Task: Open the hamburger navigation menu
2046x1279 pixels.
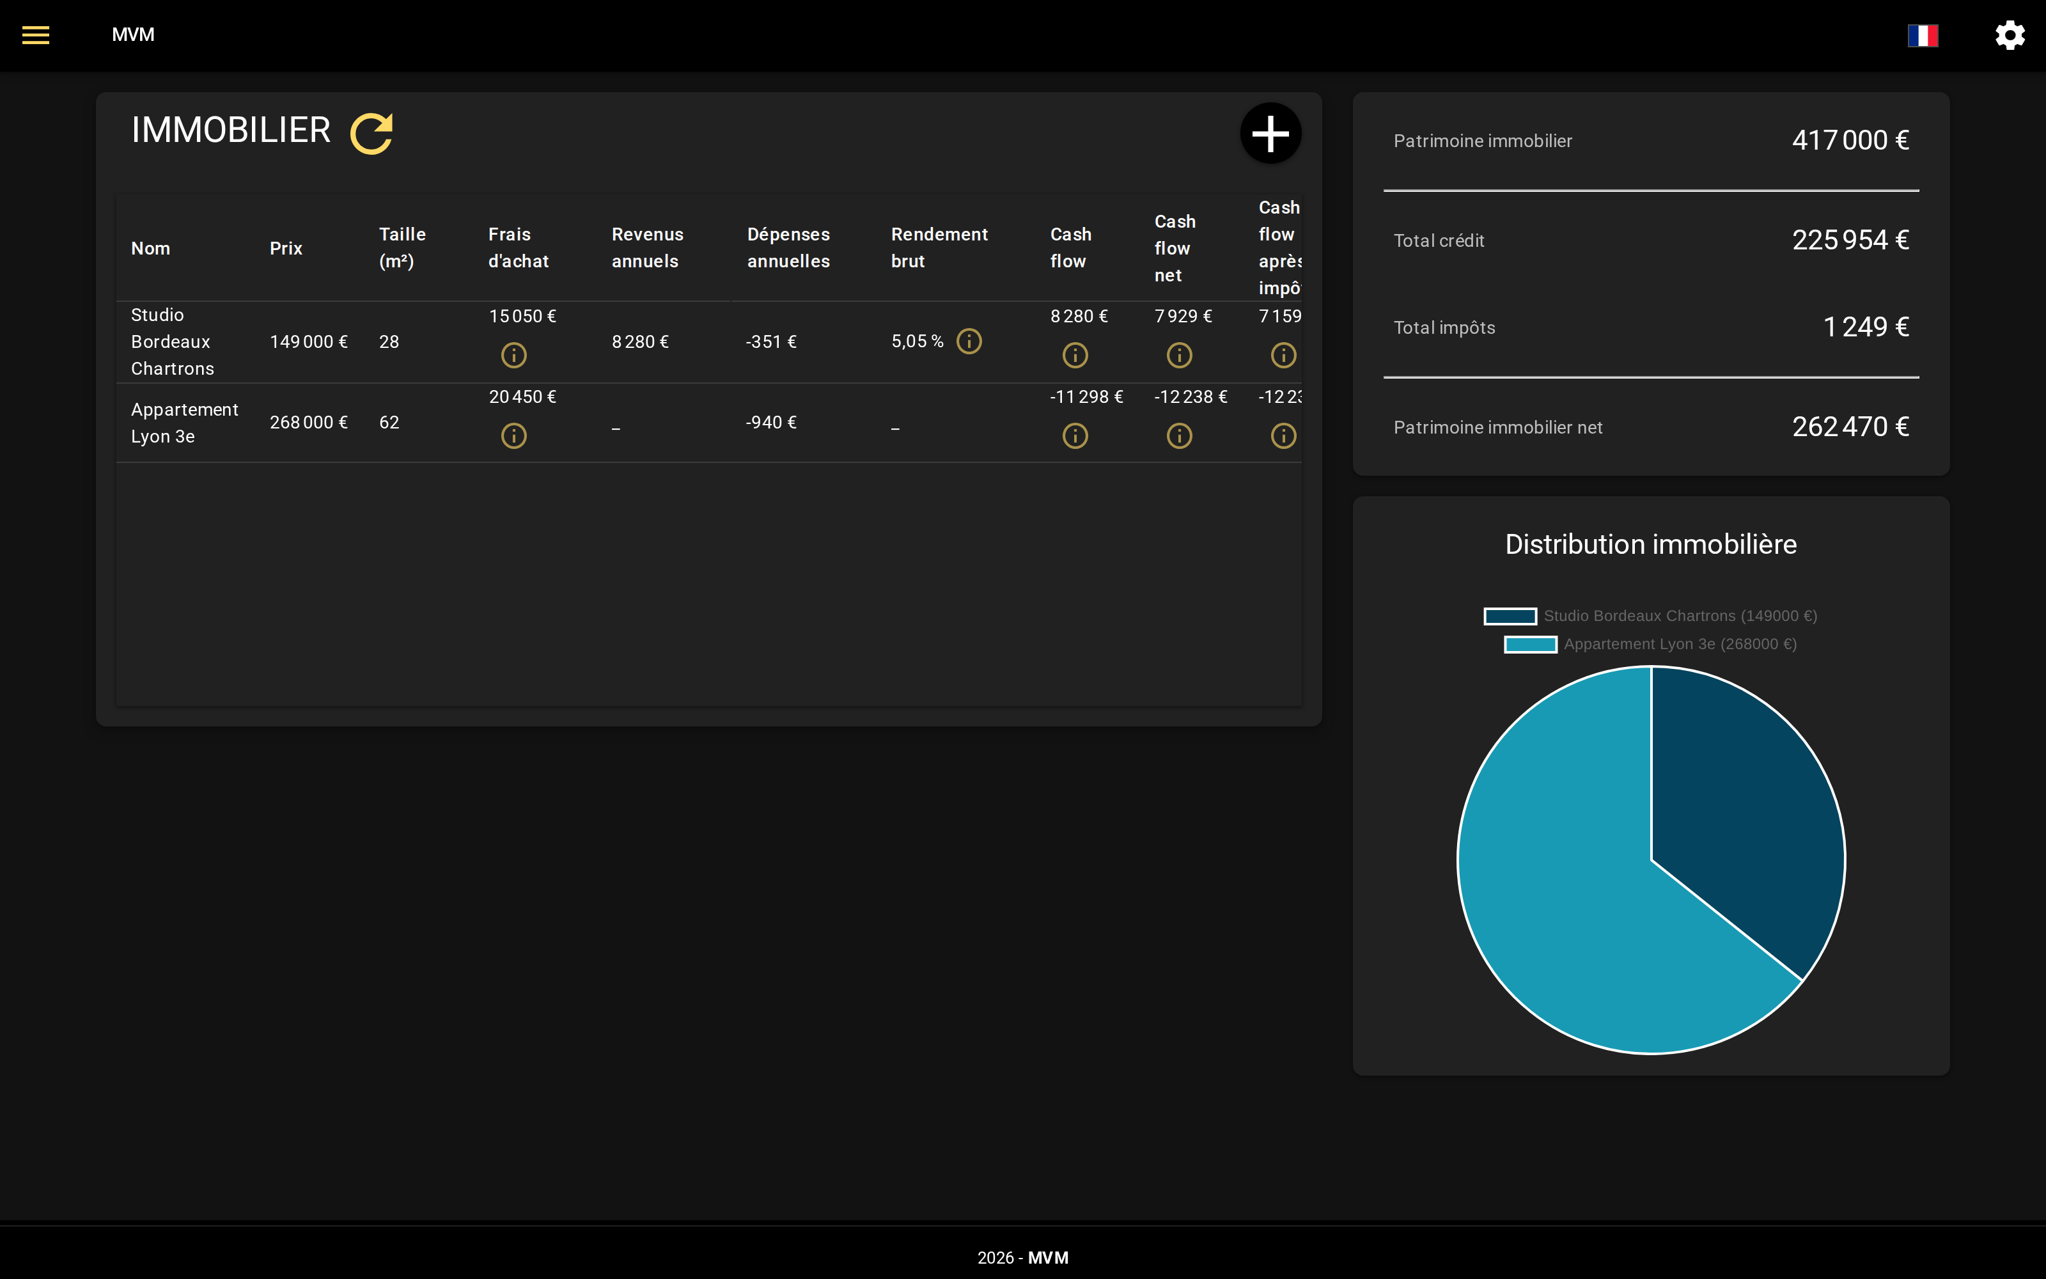Action: click(x=36, y=35)
